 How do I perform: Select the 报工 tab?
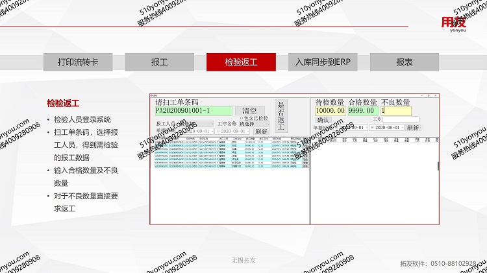coord(160,62)
